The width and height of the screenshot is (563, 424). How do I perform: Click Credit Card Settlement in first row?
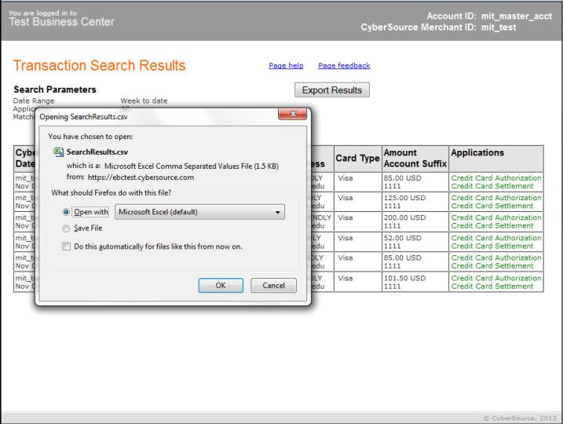(492, 185)
